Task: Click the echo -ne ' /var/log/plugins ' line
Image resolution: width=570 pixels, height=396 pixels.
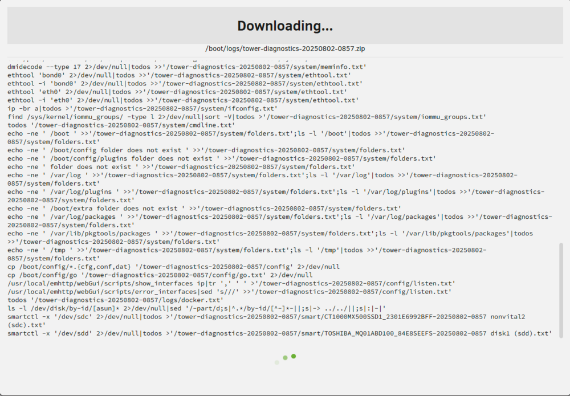Action: (x=276, y=196)
